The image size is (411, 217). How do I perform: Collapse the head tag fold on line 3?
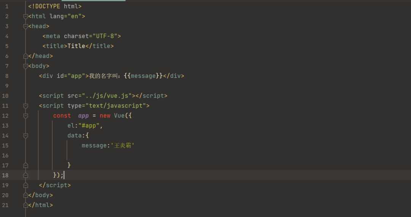(x=25, y=27)
